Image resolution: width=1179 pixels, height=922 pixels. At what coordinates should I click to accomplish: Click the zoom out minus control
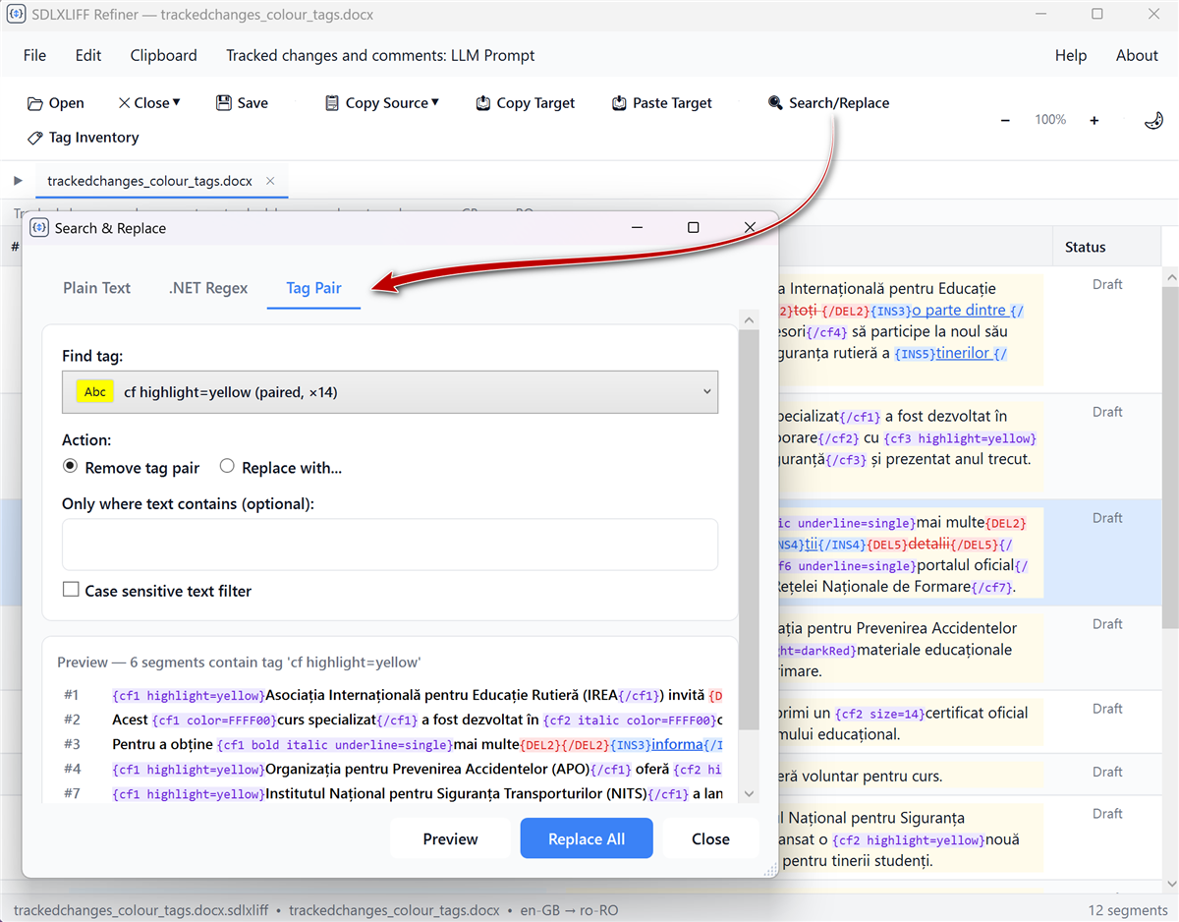pos(1005,119)
